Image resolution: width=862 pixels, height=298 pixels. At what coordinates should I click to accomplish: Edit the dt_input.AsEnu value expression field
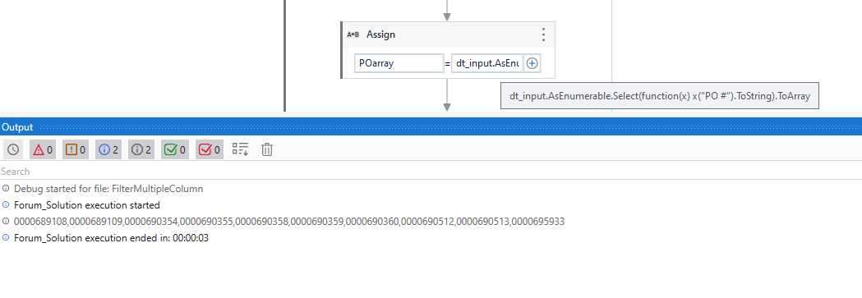[487, 63]
